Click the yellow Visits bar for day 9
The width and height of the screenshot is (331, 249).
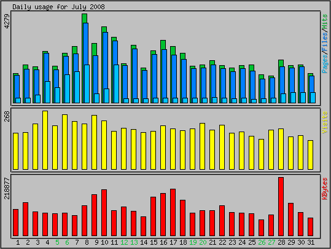click(x=95, y=142)
